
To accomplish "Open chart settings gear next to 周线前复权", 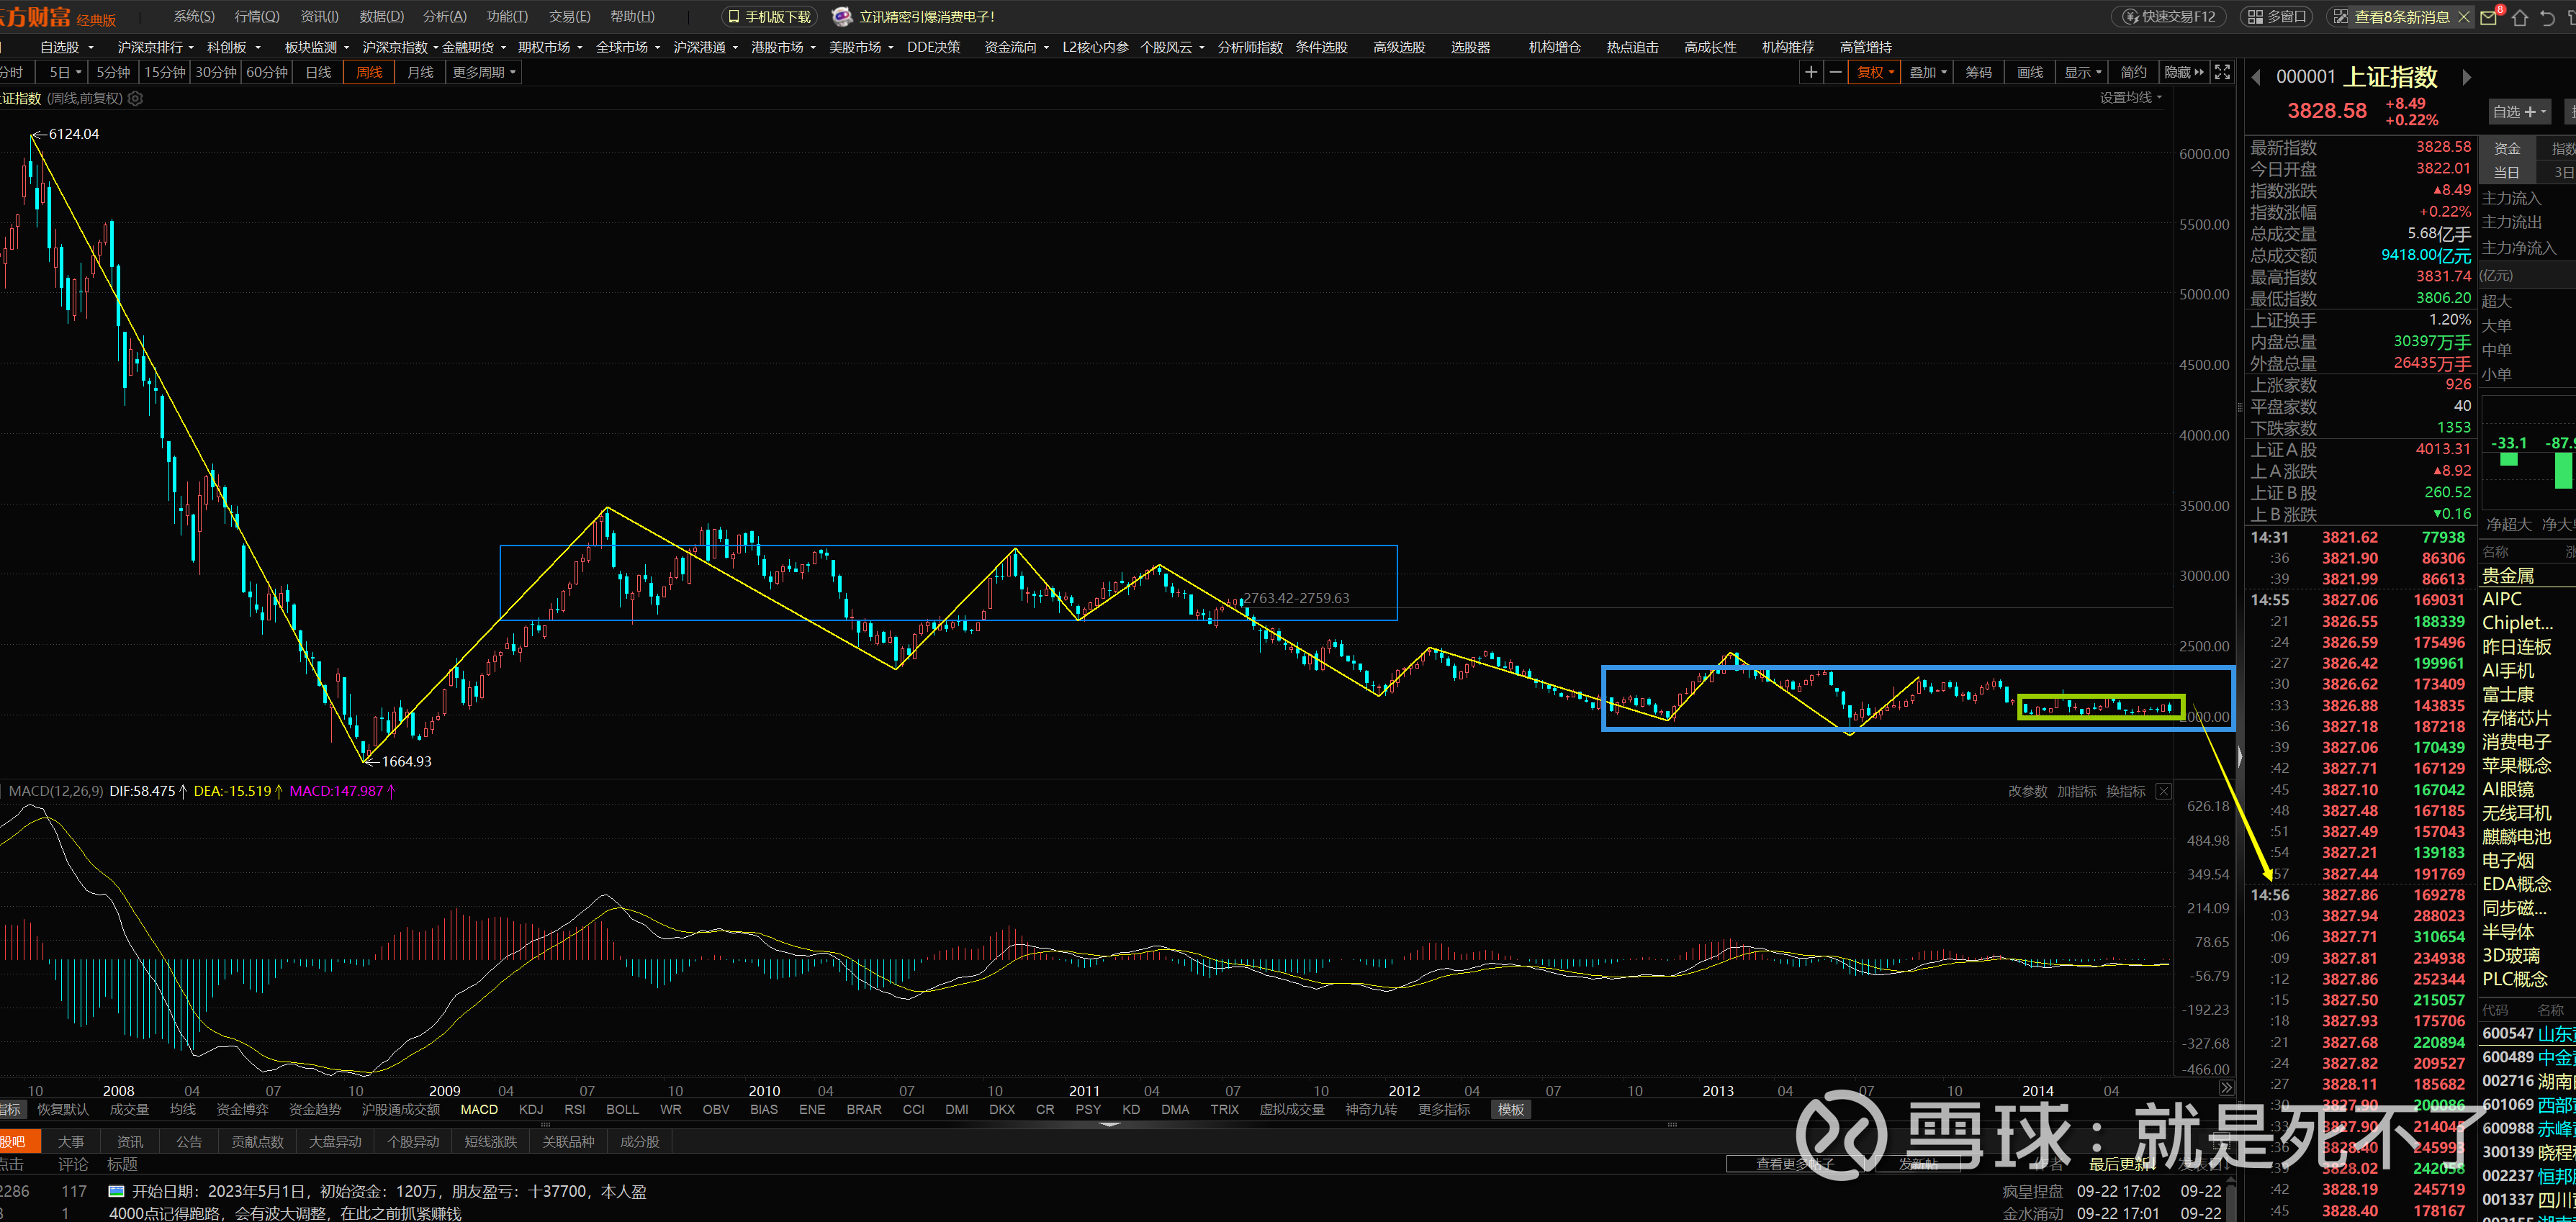I will 136,98.
